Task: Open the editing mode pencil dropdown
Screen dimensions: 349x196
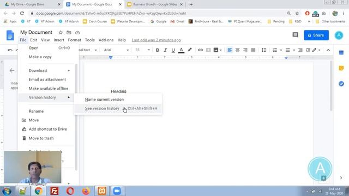Action: pos(316,50)
